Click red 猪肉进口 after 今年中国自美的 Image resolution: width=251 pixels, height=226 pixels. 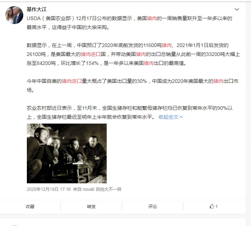72,81
